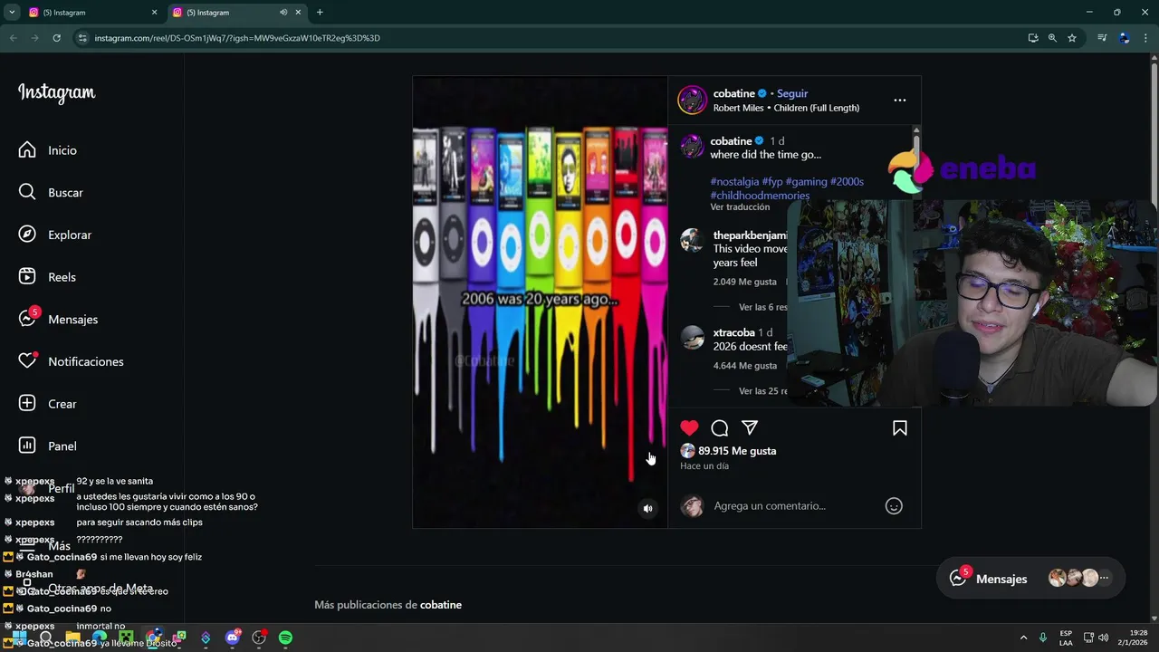Click Ver traducción under caption
This screenshot has width=1159, height=652.
pyautogui.click(x=740, y=207)
